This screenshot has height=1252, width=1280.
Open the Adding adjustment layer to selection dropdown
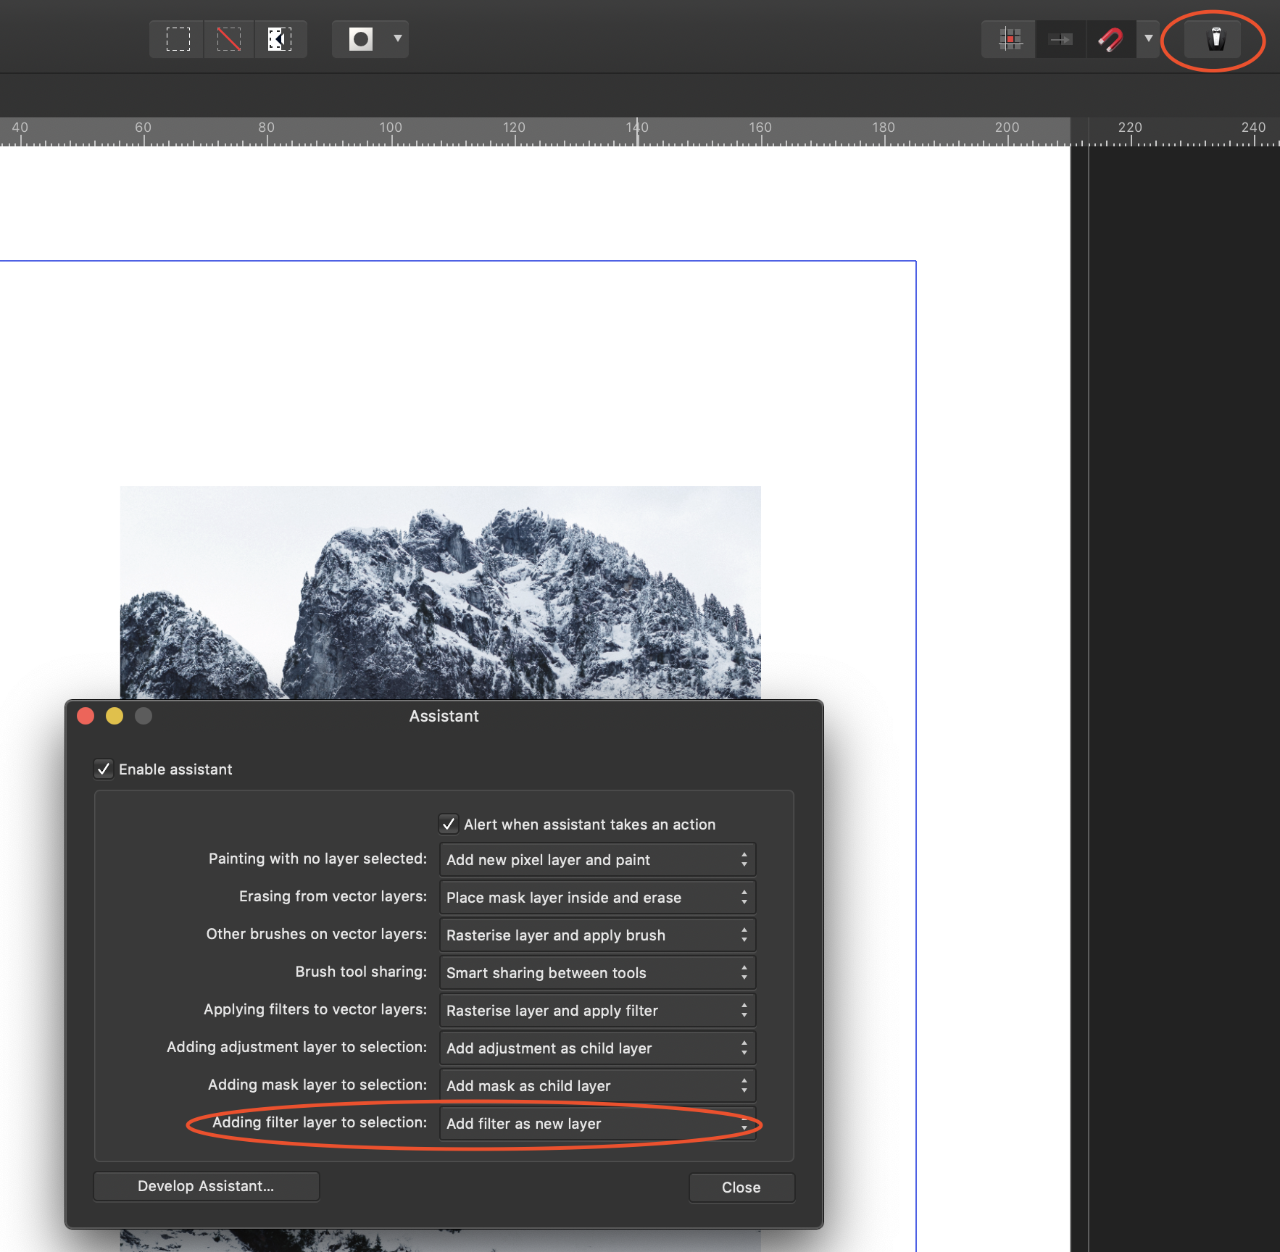[597, 1048]
